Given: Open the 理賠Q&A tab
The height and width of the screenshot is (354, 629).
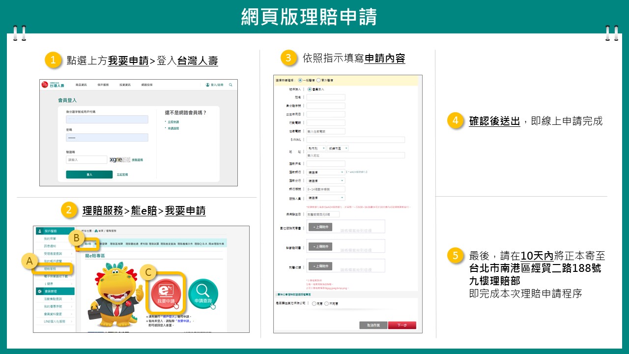Looking at the screenshot, I should point(200,243).
